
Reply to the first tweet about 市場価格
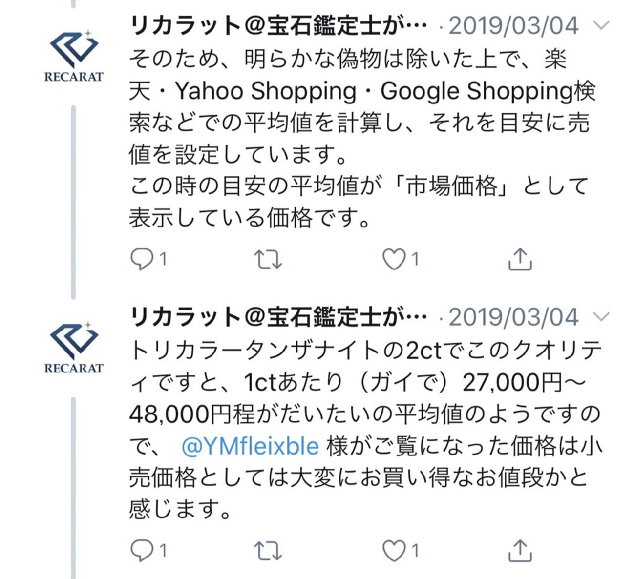tap(142, 259)
